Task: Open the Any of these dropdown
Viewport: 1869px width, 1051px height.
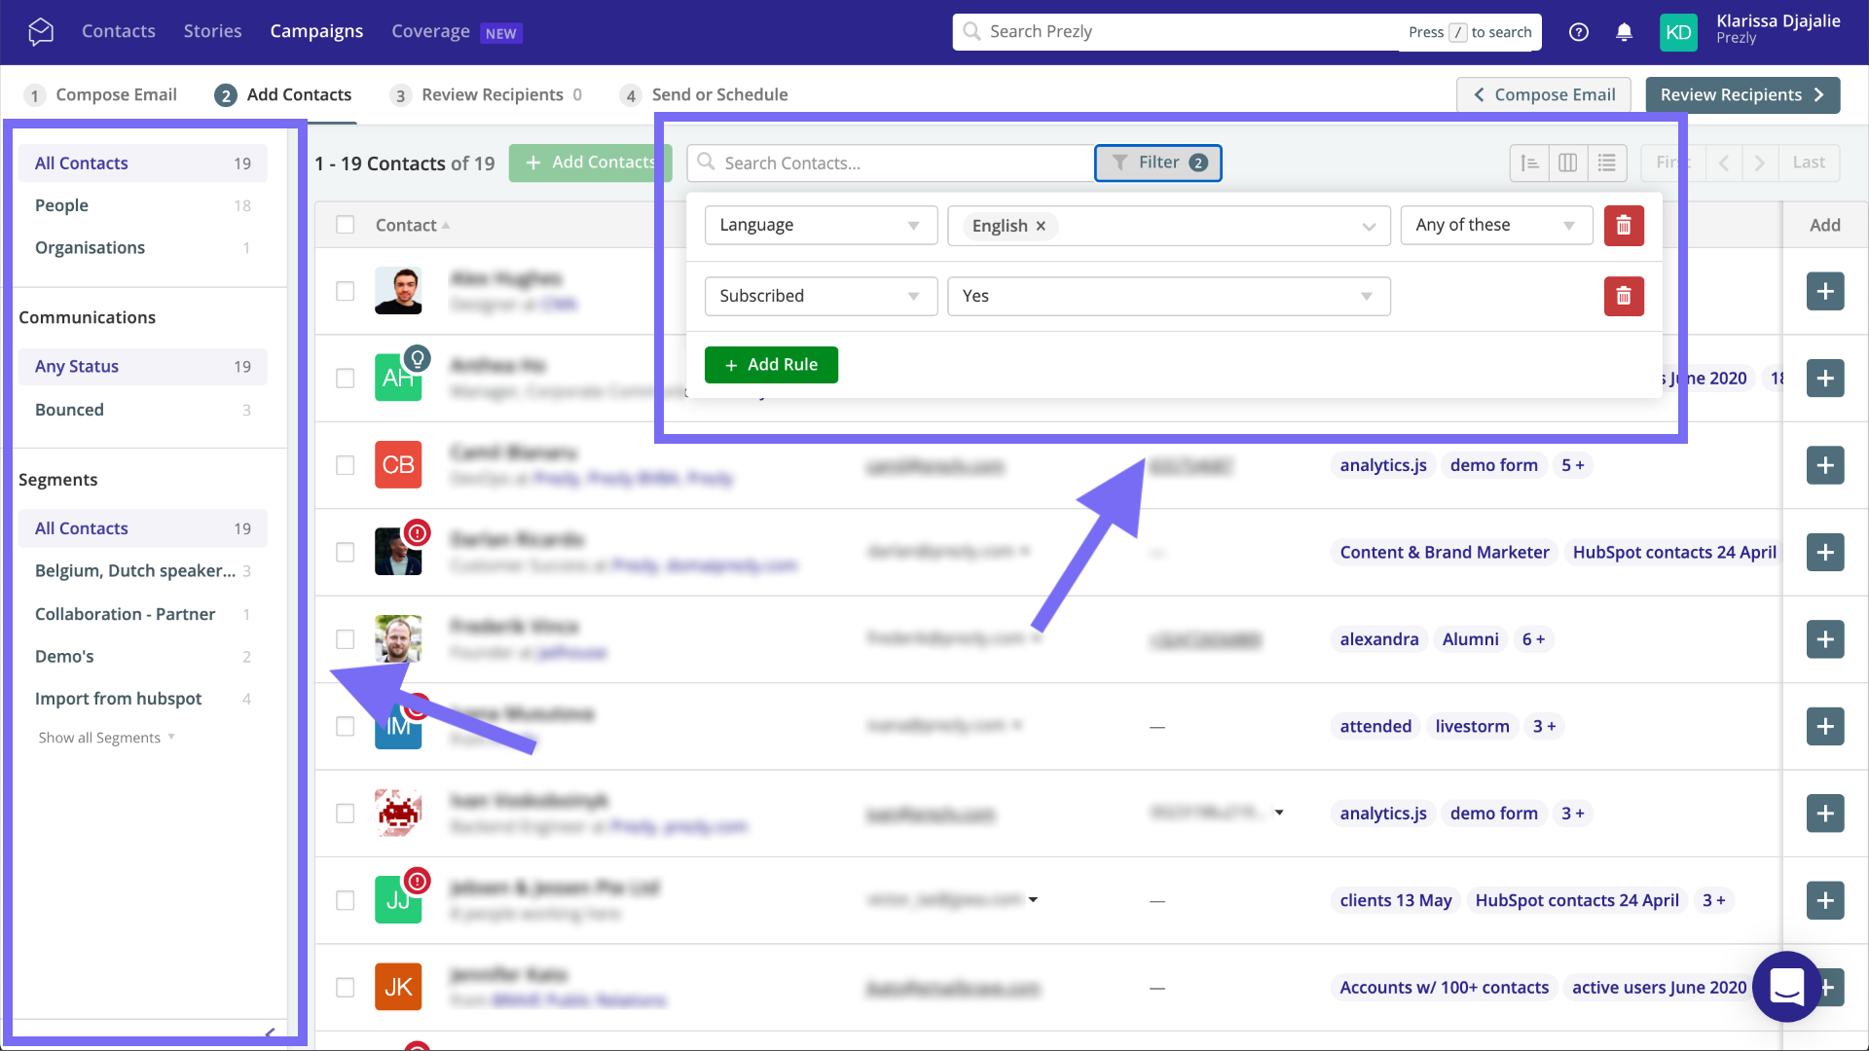Action: click(x=1496, y=226)
